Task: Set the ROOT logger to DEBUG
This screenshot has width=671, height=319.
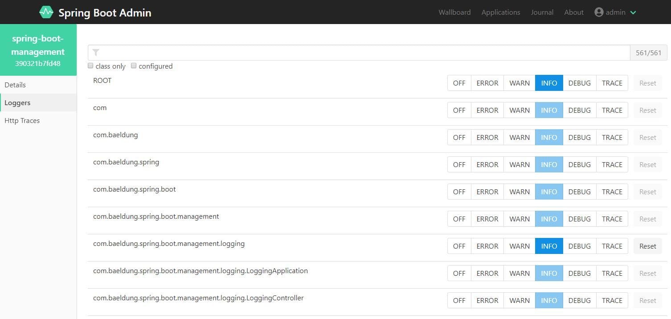Action: tap(579, 83)
